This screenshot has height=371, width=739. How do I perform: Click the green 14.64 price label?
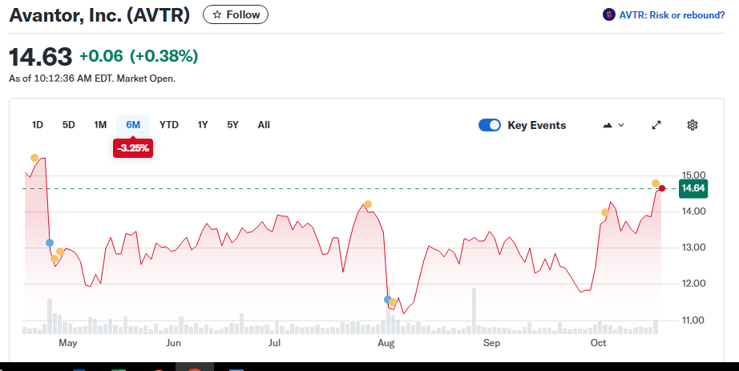693,188
